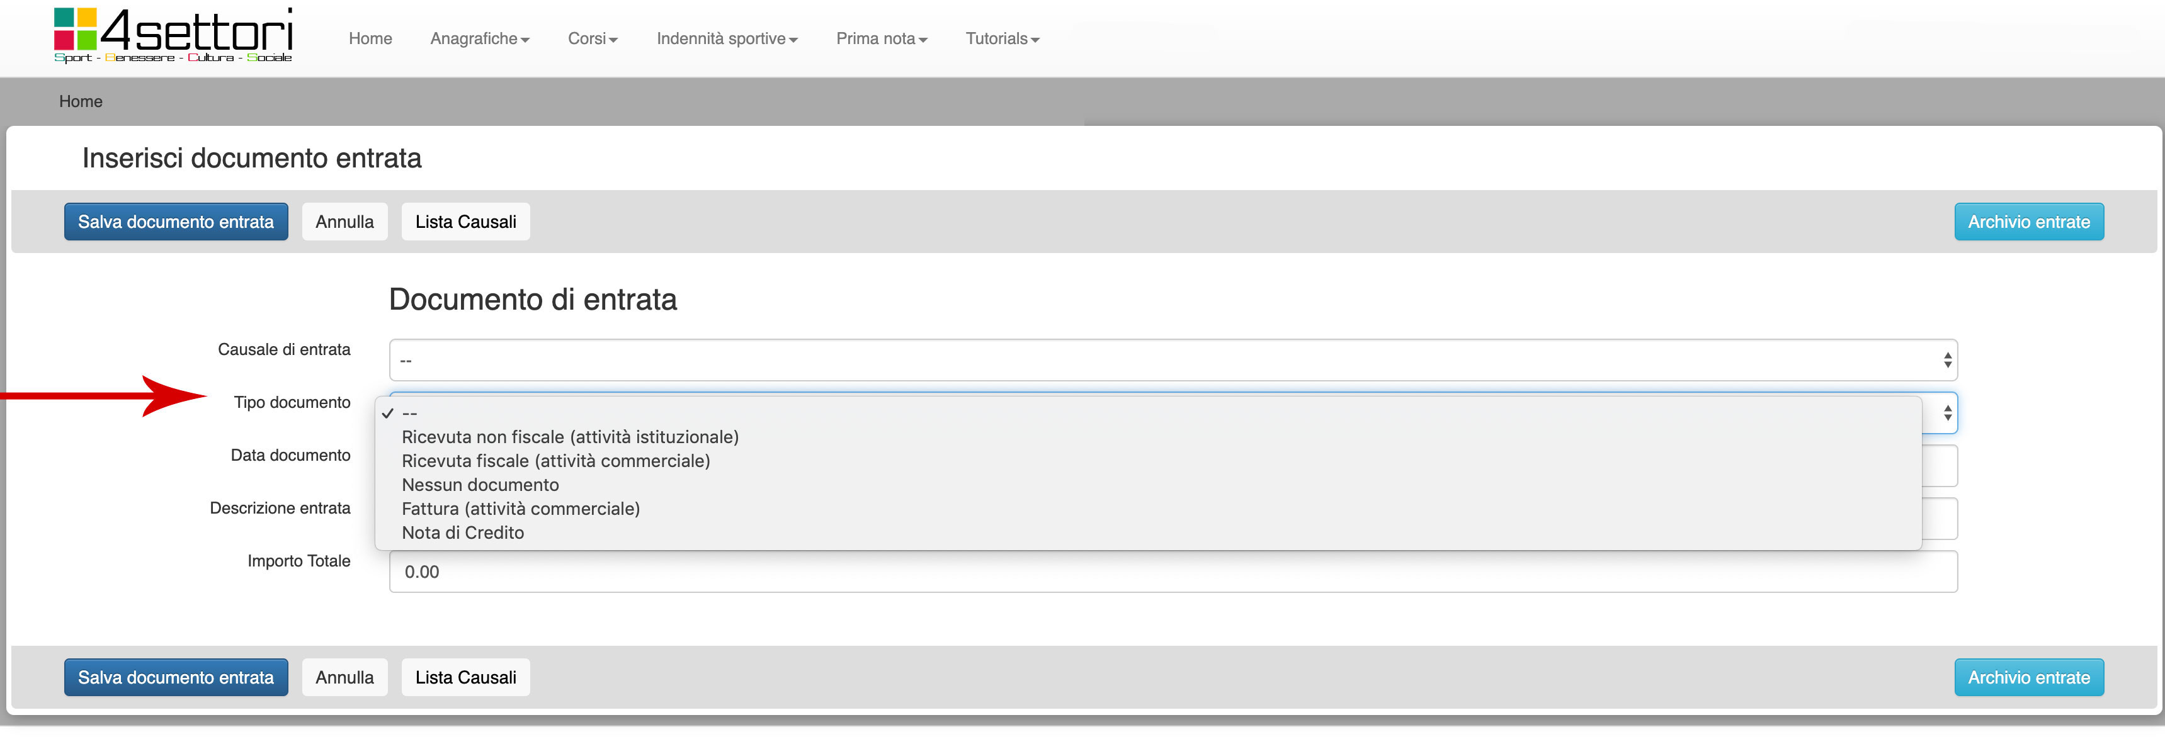The width and height of the screenshot is (2165, 749).
Task: Click the 4settori logo
Action: click(x=173, y=35)
